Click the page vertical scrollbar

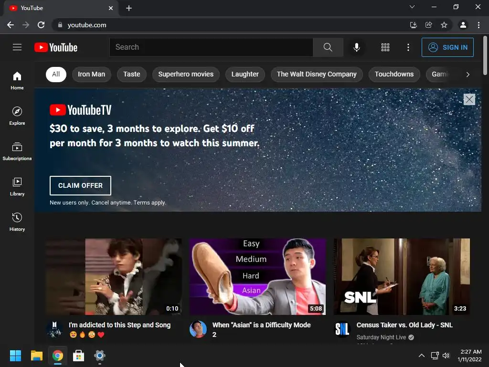click(485, 55)
